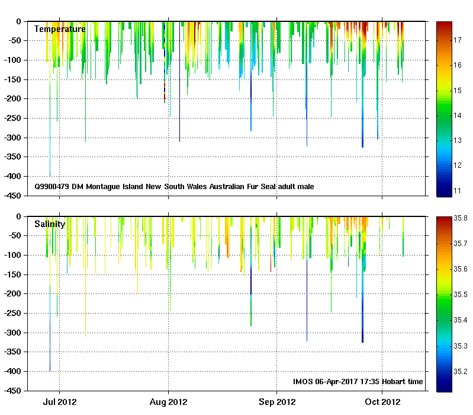Click the 17 tick on temperature colorbar
Viewport: 473px width, 415px height.
pyautogui.click(x=458, y=40)
